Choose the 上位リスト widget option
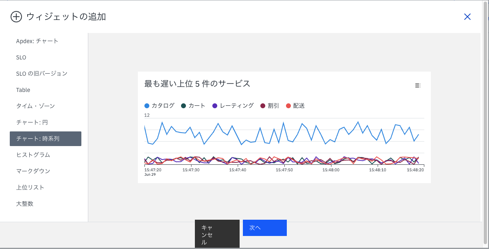Image resolution: width=489 pixels, height=249 pixels. [30, 188]
